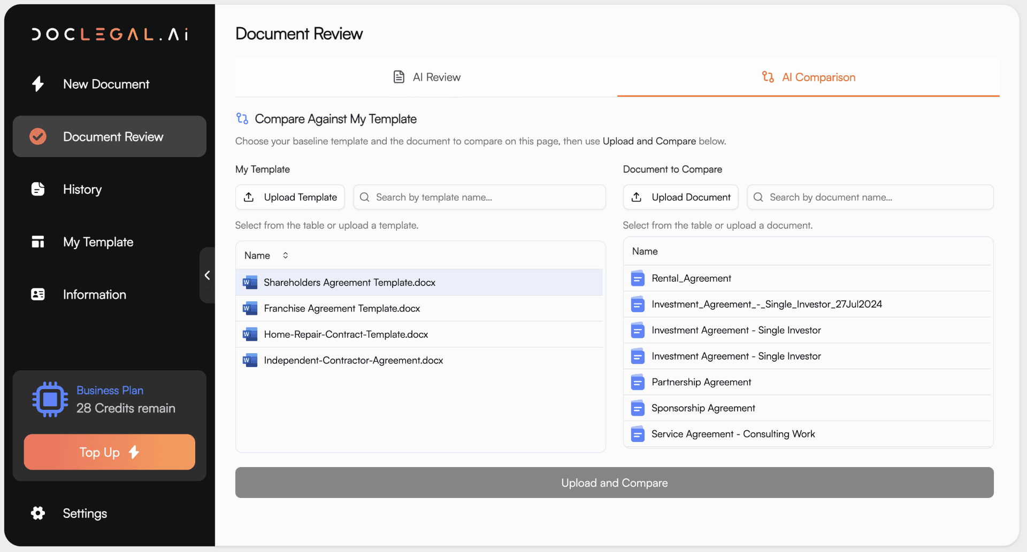Click the Name header in documents table
This screenshot has width=1027, height=552.
[645, 251]
